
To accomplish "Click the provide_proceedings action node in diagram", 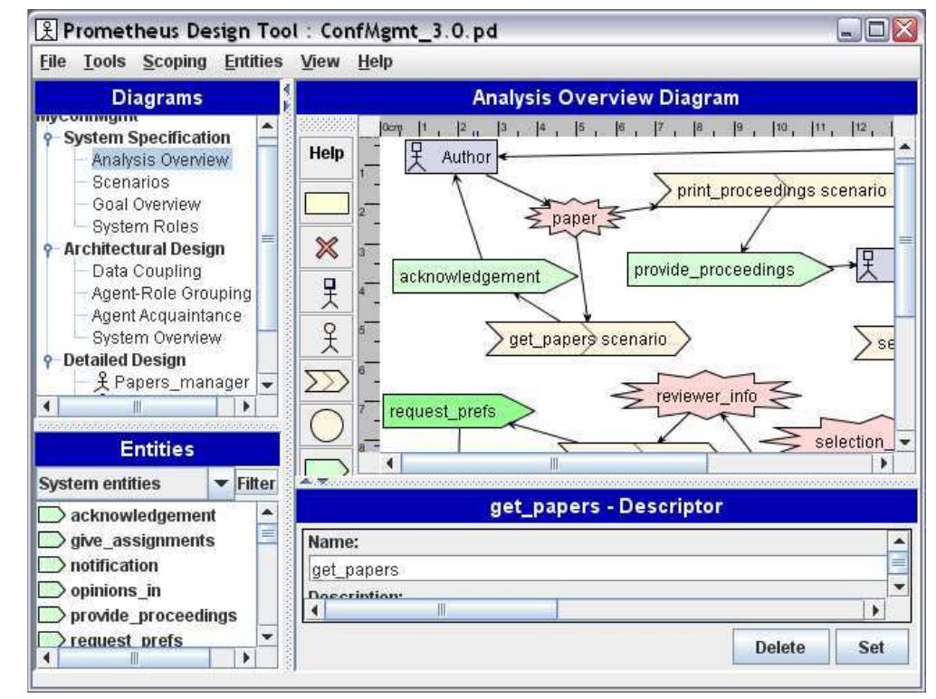I will point(730,269).
